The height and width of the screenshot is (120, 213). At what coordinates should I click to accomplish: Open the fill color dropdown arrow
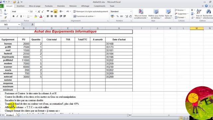coord(38,16)
